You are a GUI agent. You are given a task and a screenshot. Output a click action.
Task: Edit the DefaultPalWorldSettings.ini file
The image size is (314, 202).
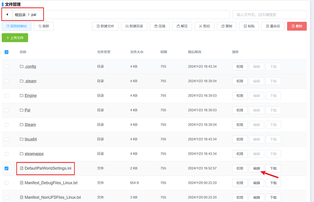click(256, 168)
